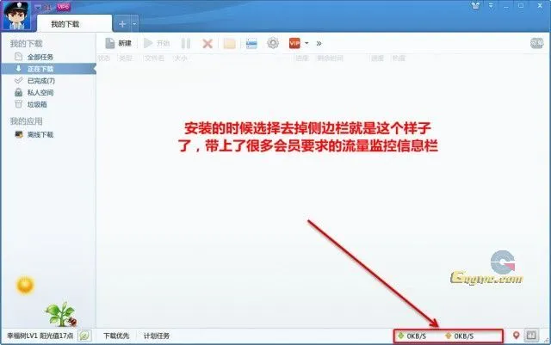Click the 开始 start button
551x345 pixels.
coord(157,43)
